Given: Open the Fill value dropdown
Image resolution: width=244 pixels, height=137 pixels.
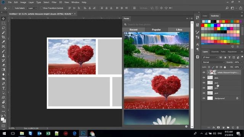Looking at the screenshot, I should point(241,67).
